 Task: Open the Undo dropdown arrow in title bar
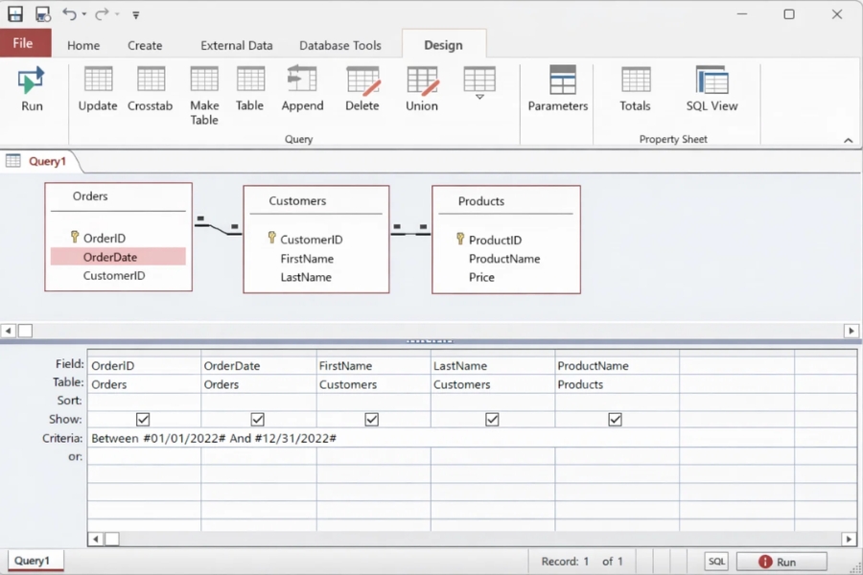point(84,14)
